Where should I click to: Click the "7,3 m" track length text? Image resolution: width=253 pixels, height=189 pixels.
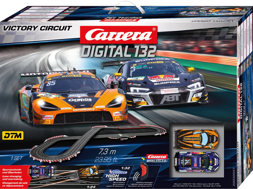click(107, 152)
